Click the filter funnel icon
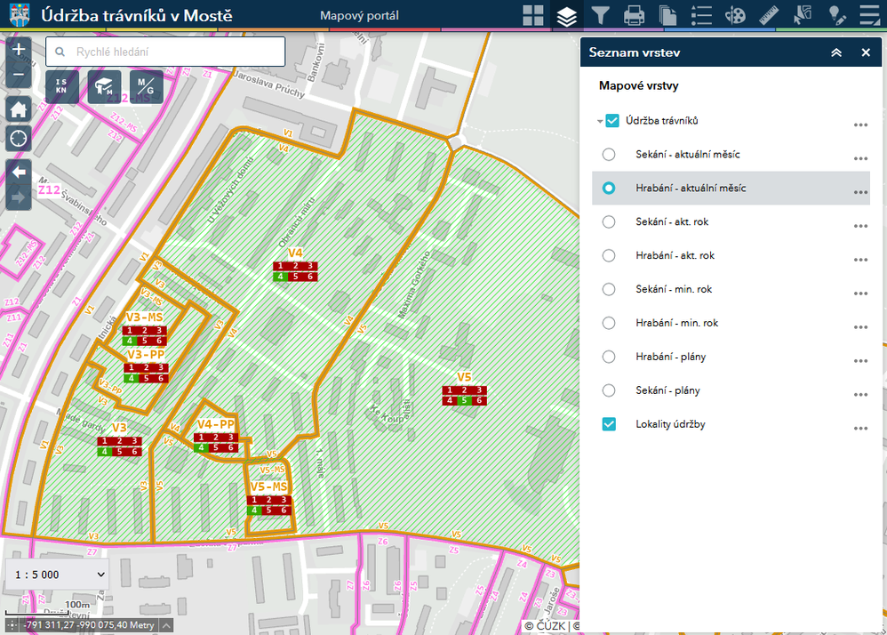887x635 pixels. (x=601, y=15)
